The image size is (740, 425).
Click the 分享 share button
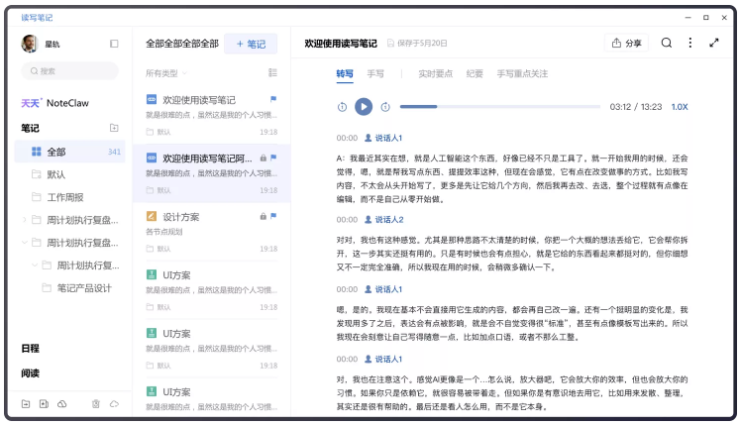pyautogui.click(x=627, y=43)
